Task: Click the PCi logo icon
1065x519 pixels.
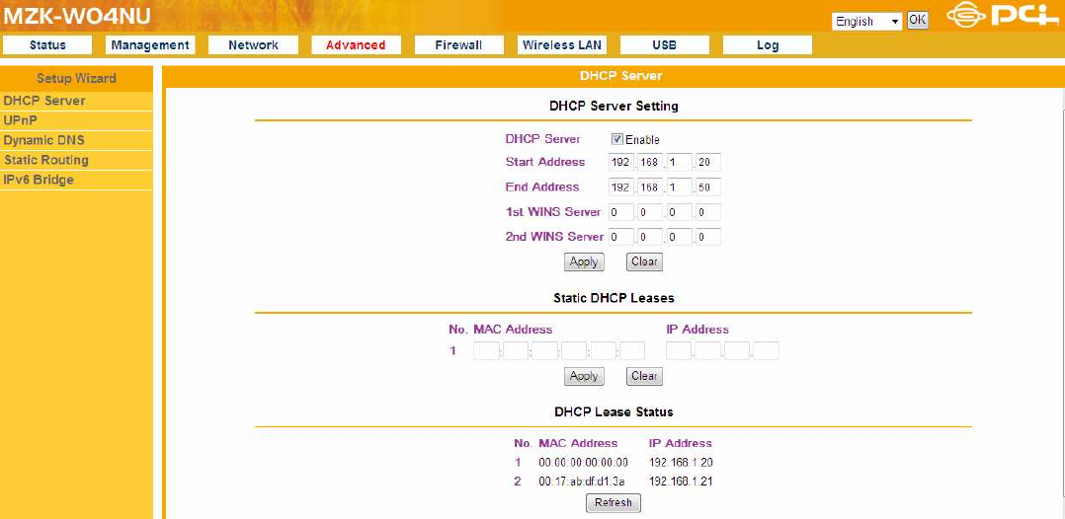Action: pyautogui.click(x=1005, y=17)
